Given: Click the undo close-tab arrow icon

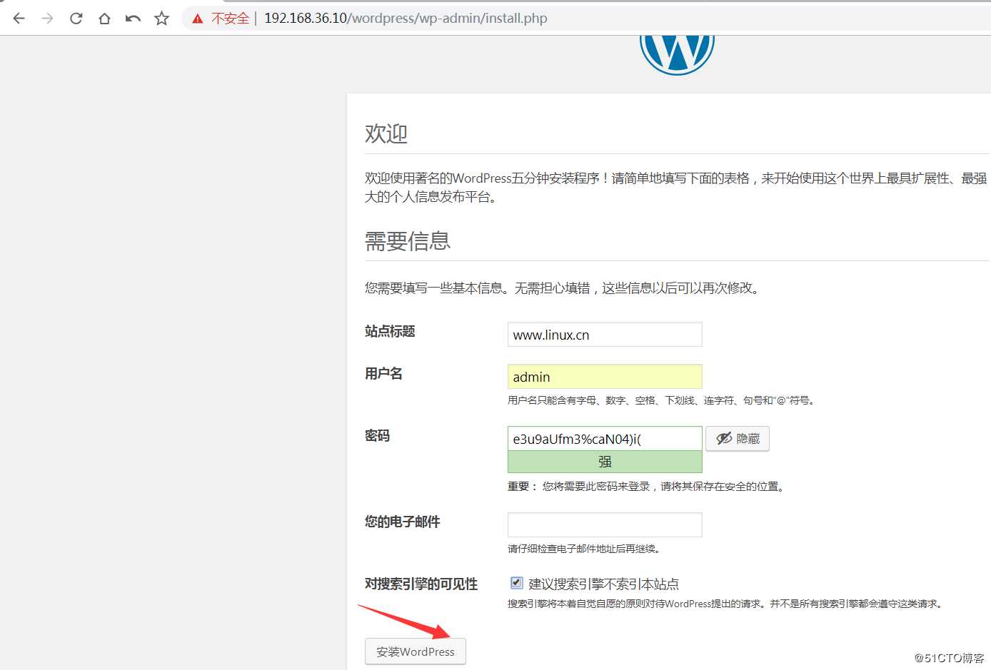Looking at the screenshot, I should [133, 19].
